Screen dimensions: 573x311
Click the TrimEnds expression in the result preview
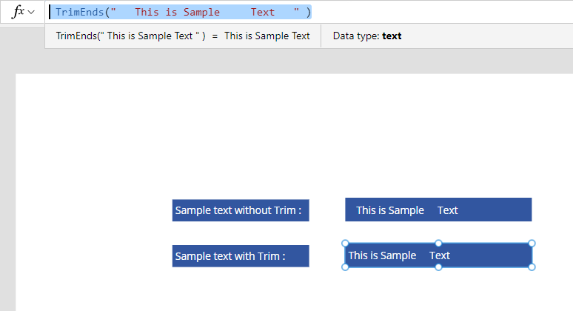(130, 36)
